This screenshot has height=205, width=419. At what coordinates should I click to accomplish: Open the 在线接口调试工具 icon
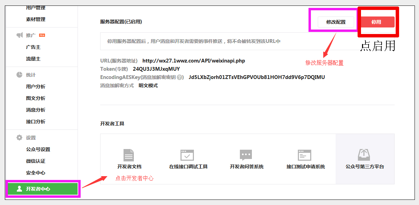(187, 155)
